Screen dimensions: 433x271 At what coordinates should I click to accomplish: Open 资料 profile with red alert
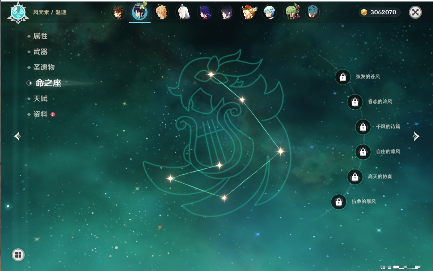click(40, 114)
